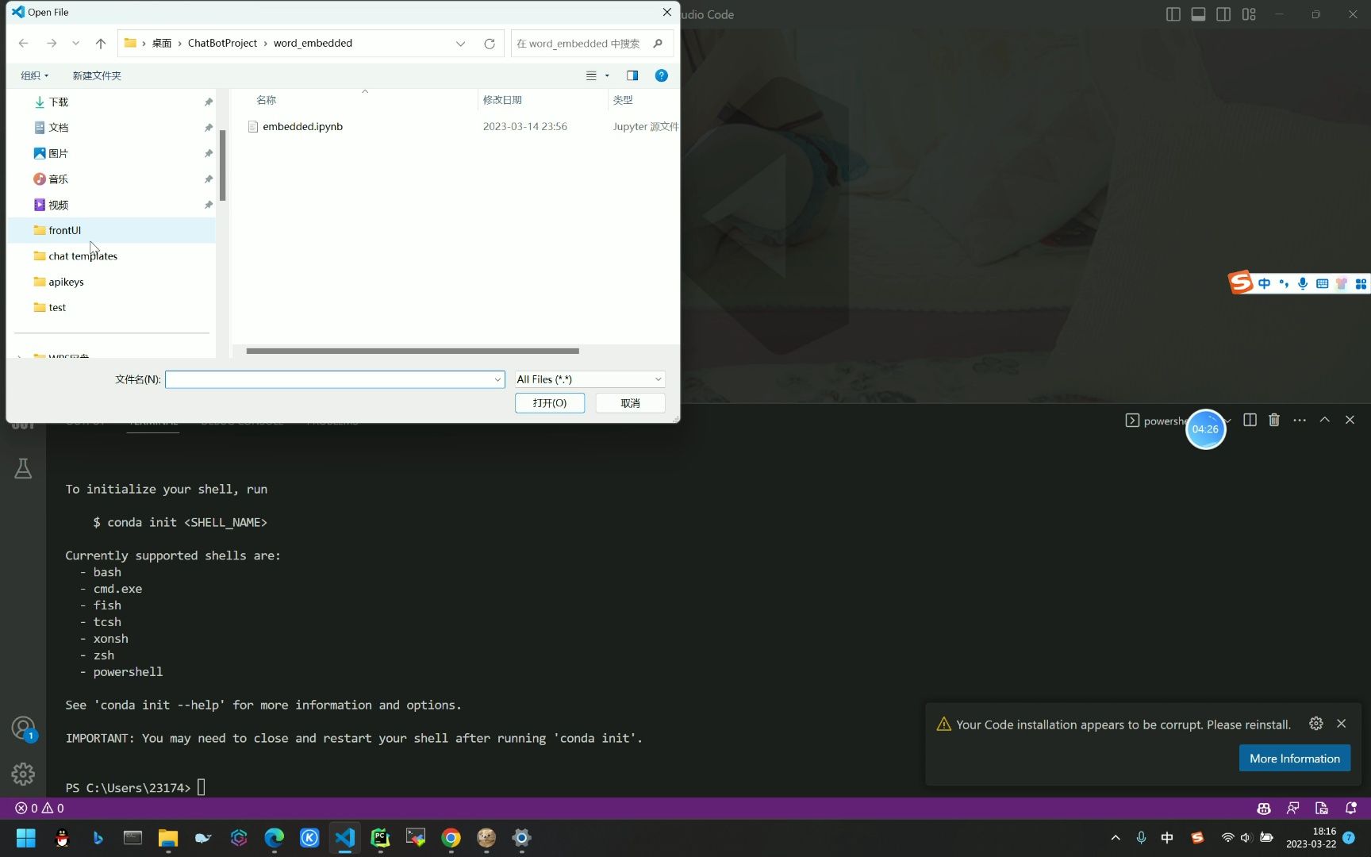Click 桌面 in breadcrumb path
Screen dimensions: 1371x857
(x=162, y=43)
